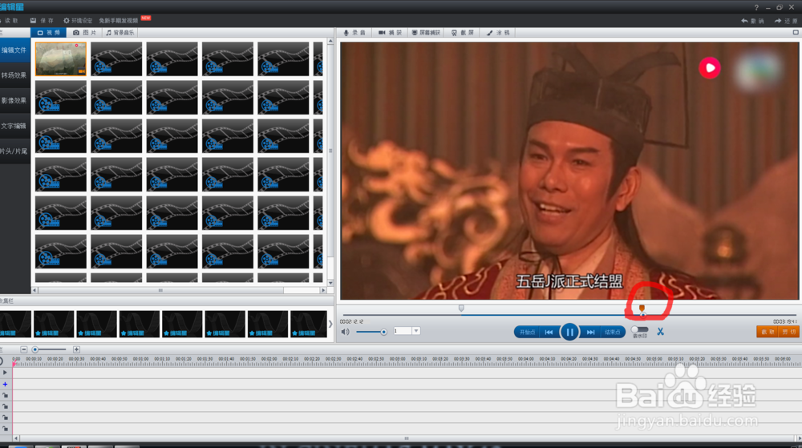This screenshot has width=802, height=448.
Task: Click the 录音 microphone record button
Action: click(354, 32)
